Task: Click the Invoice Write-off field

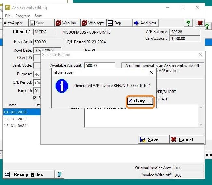Action: point(188,175)
